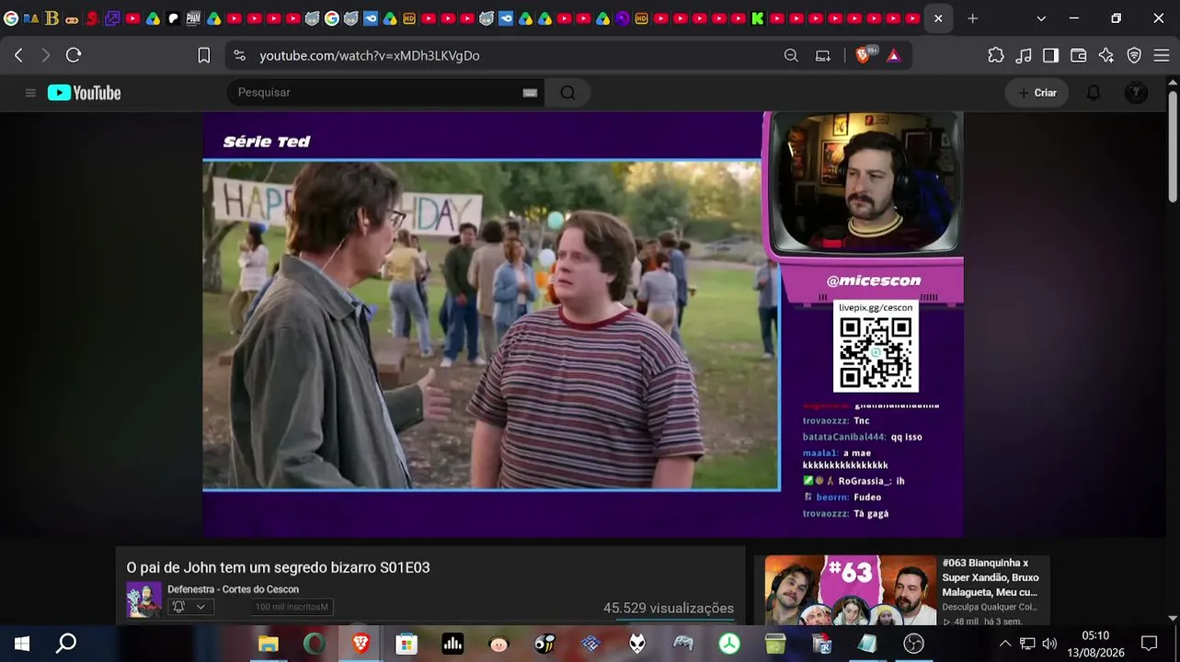
Task: Open '#063 Bianquinha x Super Xandão' video title
Action: point(991,577)
